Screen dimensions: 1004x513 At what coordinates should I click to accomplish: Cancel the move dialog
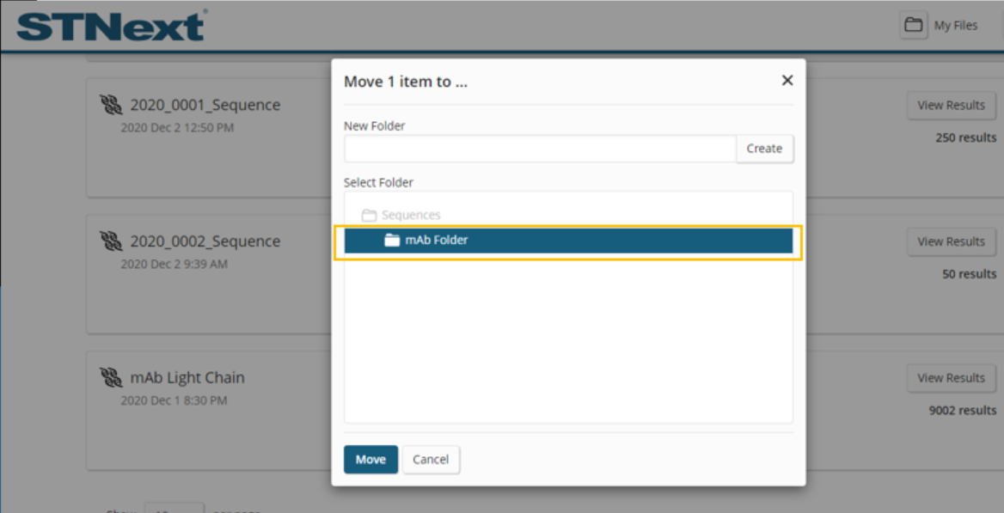431,460
